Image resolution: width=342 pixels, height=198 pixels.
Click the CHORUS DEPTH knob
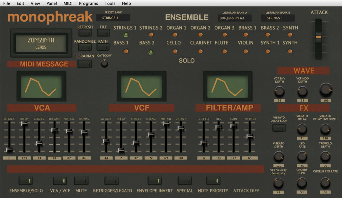coord(302,183)
